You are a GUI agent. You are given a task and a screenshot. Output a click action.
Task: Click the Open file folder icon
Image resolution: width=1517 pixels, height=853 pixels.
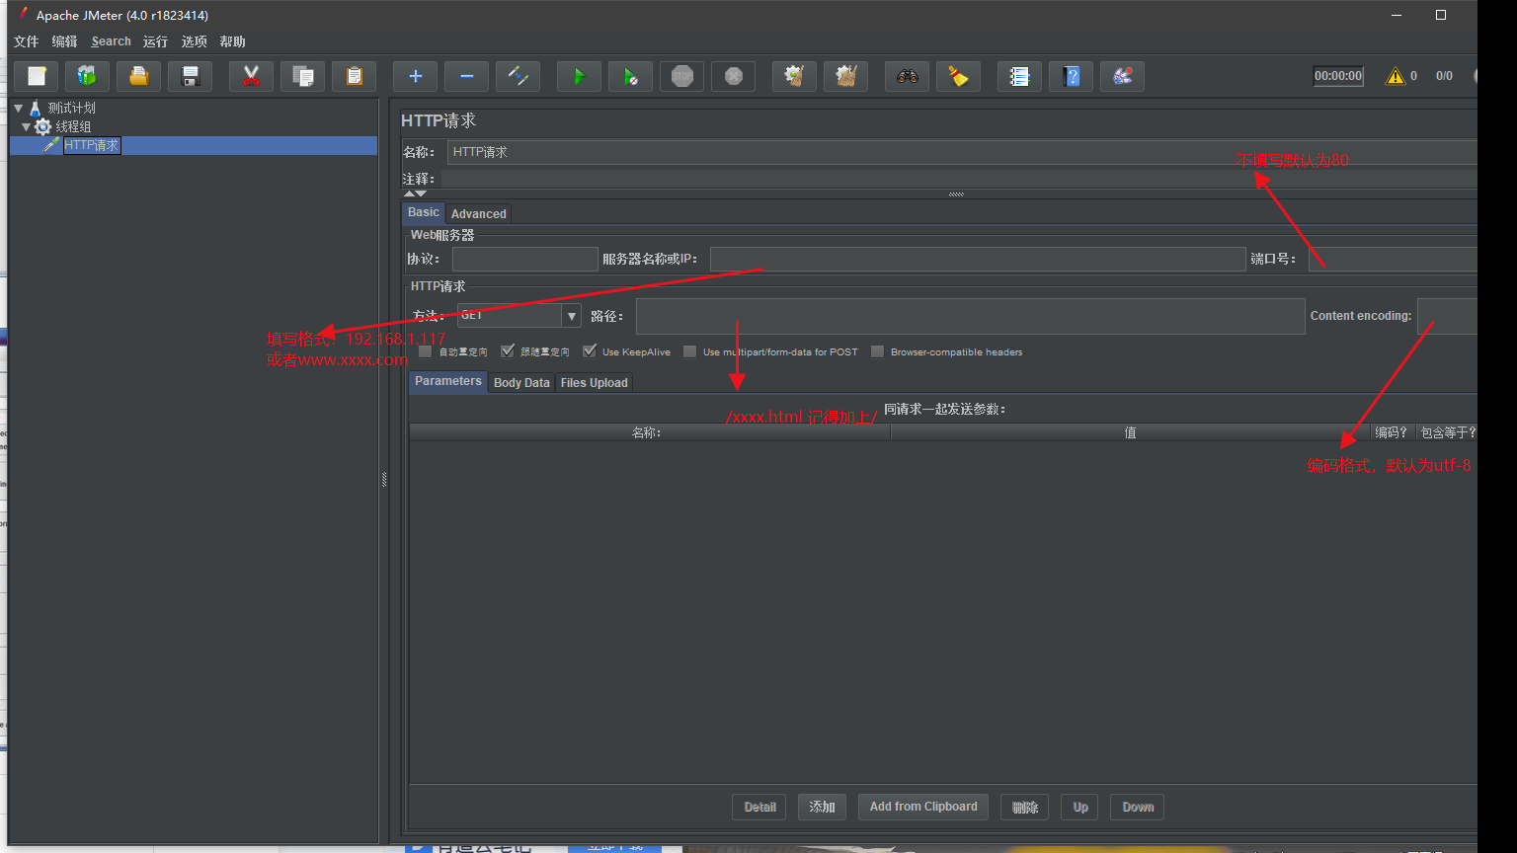coord(139,76)
